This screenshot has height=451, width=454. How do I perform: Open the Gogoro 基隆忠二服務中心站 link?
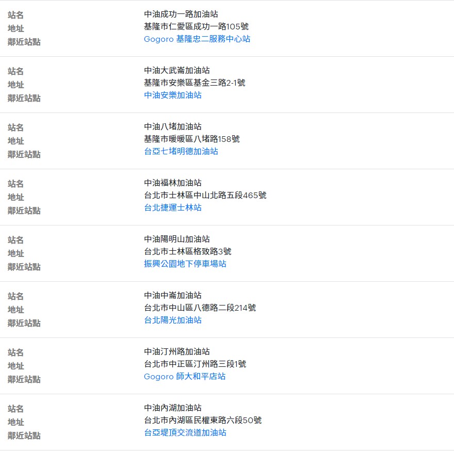pos(197,39)
